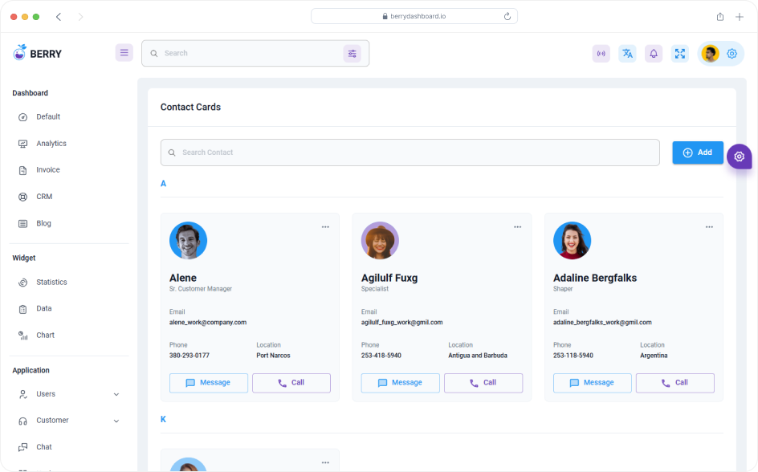
Task: Open your profile avatar menu
Action: coord(710,53)
